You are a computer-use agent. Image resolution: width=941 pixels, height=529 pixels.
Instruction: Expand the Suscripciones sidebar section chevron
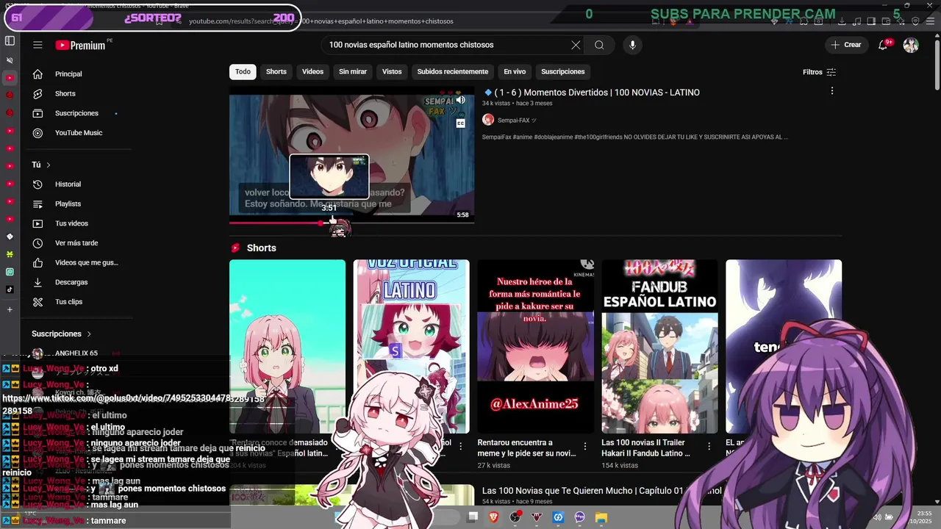[x=89, y=334]
